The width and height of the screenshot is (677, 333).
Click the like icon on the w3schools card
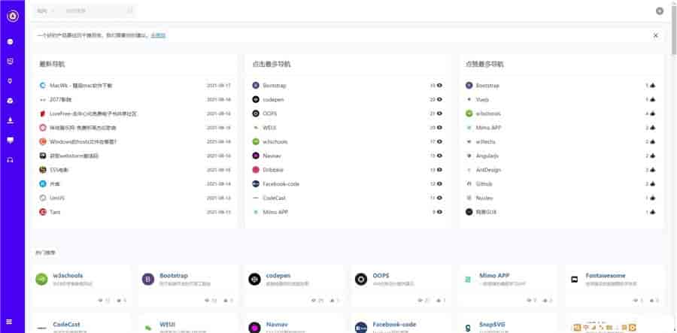(118, 300)
